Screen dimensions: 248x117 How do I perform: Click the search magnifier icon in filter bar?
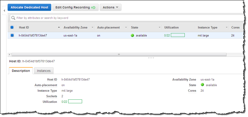tap(13, 18)
